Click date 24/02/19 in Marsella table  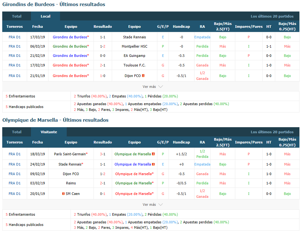[37, 164]
